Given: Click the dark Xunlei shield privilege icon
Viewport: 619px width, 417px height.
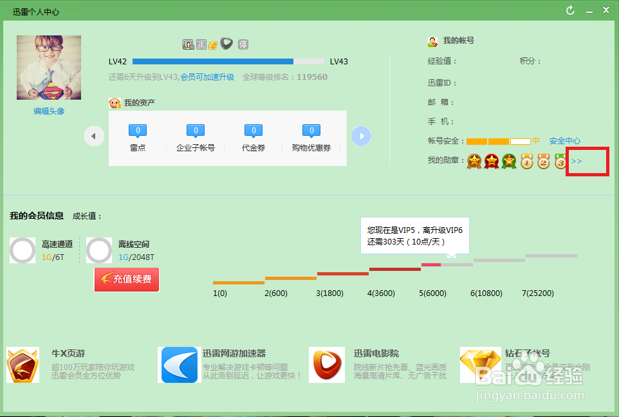Looking at the screenshot, I should pyautogui.click(x=226, y=44).
